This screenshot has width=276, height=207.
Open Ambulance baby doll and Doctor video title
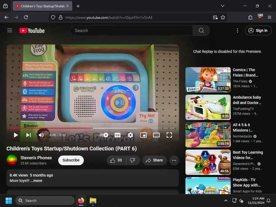(247, 100)
